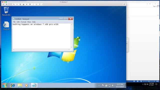The image size is (160, 90).
Task: Launch Internet Explorer from taskbar
Action: (13, 85)
